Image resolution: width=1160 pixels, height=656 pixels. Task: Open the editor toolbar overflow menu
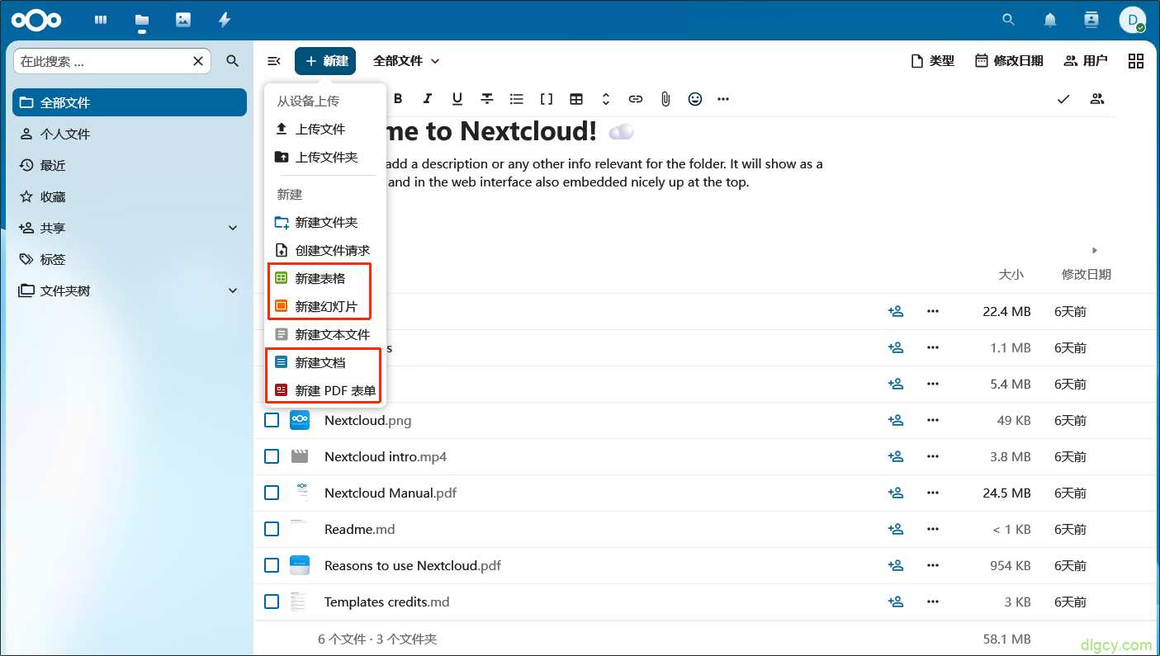tap(723, 99)
